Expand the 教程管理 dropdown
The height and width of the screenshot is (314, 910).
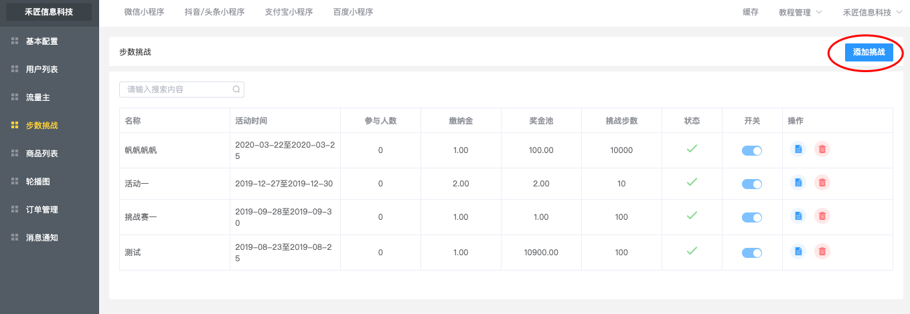[x=800, y=13]
